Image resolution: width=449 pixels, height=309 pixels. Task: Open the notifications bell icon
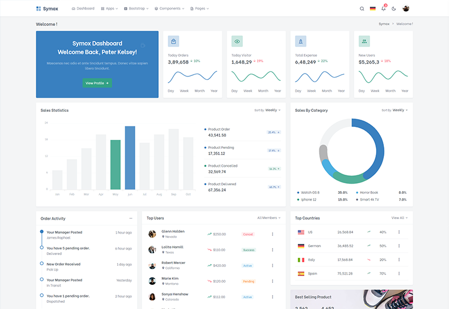tap(384, 8)
